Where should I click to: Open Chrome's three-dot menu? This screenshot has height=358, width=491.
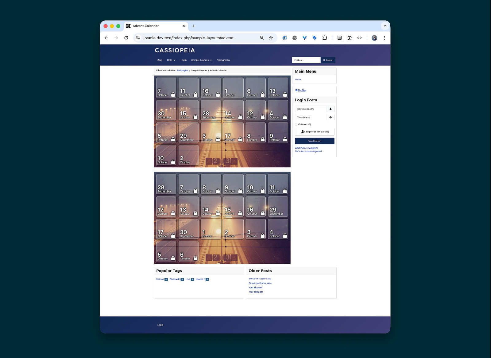coord(384,38)
